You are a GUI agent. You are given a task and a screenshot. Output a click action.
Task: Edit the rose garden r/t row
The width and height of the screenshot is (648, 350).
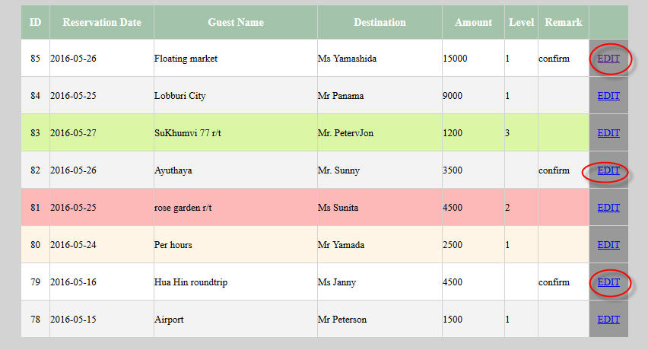(x=608, y=208)
